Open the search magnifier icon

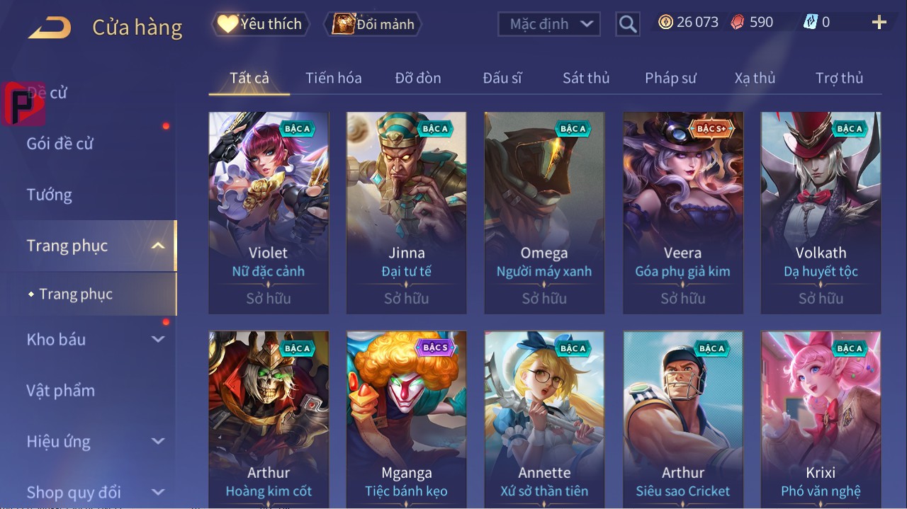pos(628,24)
